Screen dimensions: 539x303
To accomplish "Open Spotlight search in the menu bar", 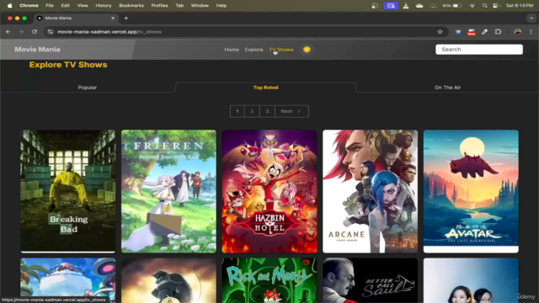I will [x=485, y=6].
